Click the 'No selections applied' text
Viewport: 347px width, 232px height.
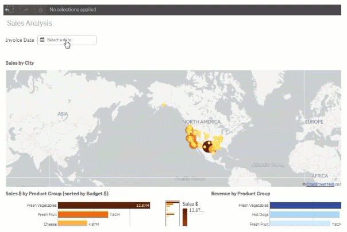(x=73, y=10)
